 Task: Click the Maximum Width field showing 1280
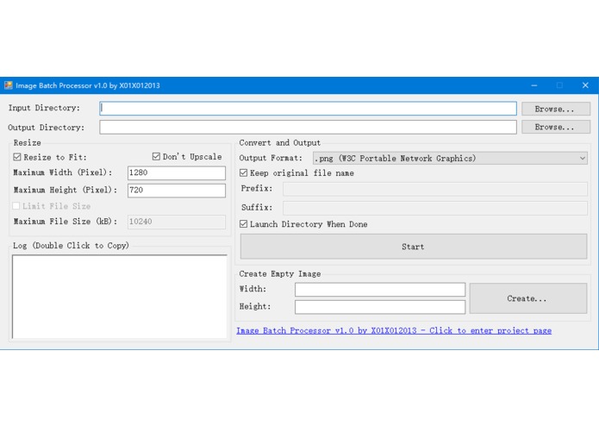(x=177, y=172)
